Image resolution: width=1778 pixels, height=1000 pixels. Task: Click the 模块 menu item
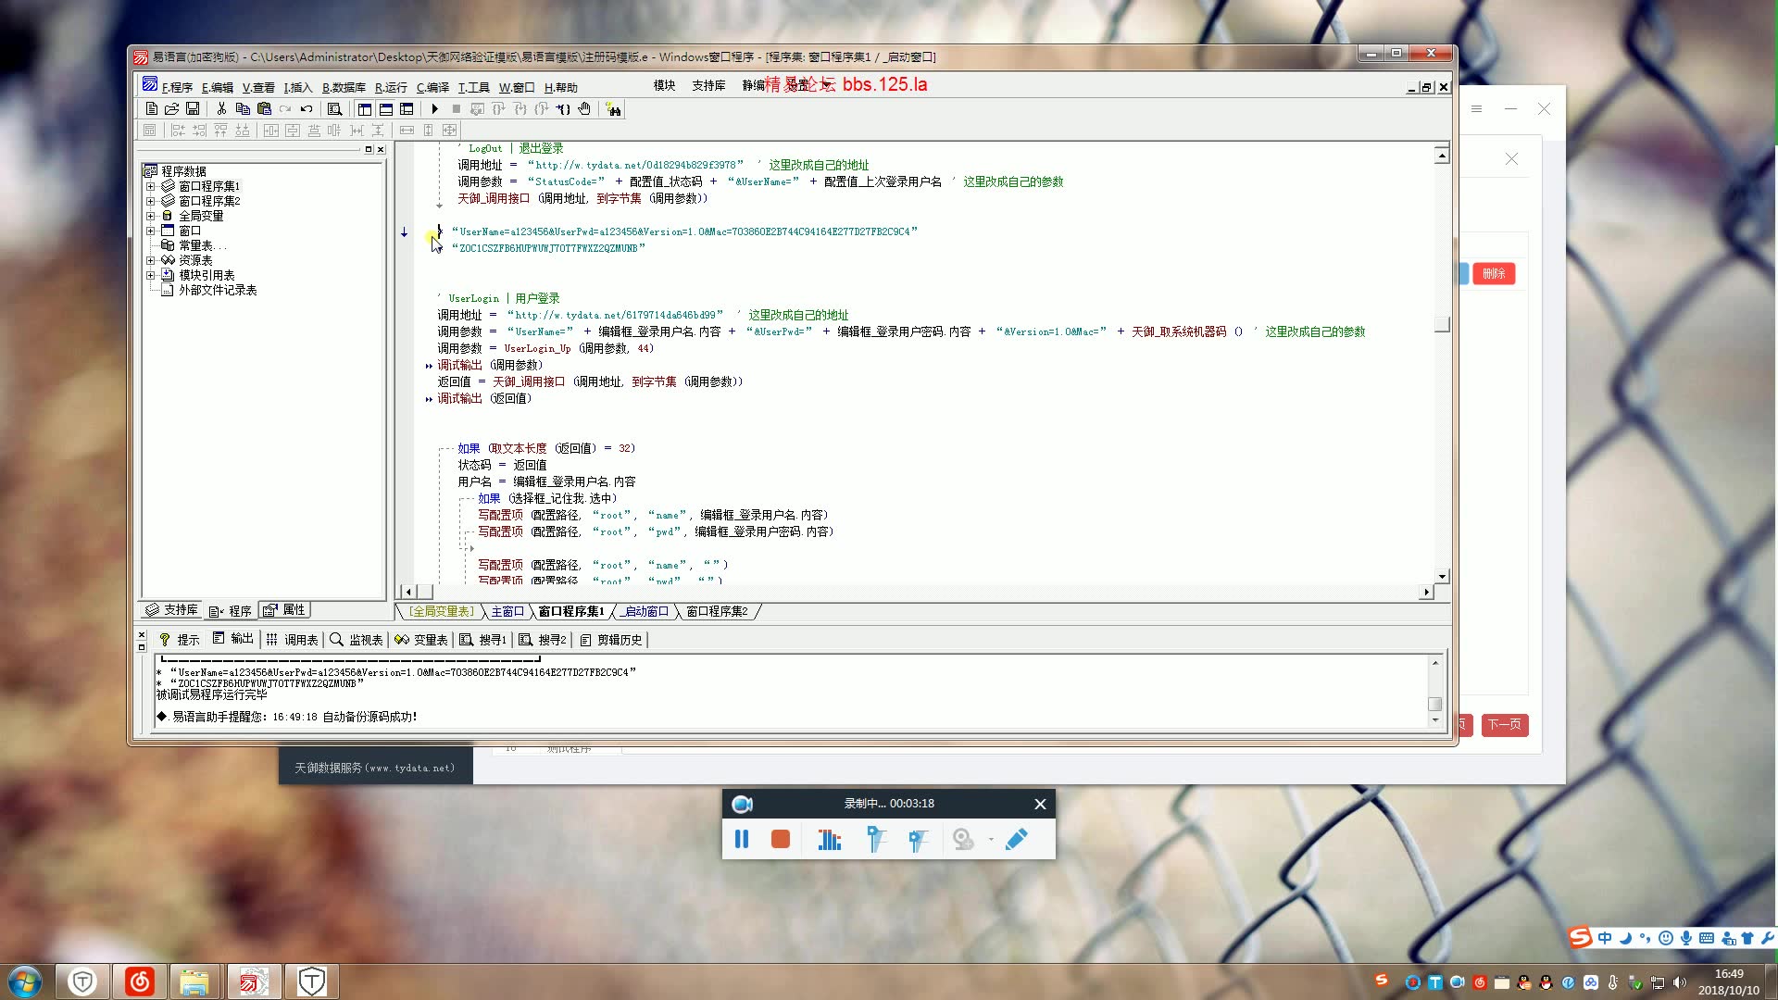664,85
